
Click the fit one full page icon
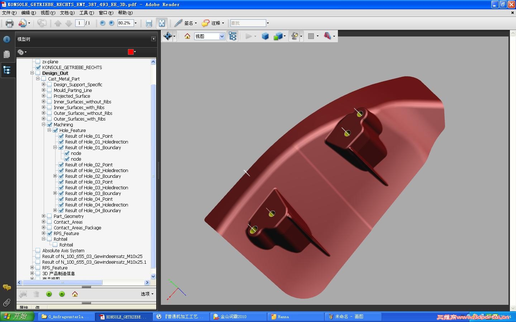pos(162,23)
